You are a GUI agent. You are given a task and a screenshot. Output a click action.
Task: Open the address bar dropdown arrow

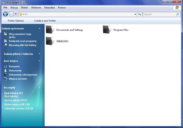(x=135, y=14)
